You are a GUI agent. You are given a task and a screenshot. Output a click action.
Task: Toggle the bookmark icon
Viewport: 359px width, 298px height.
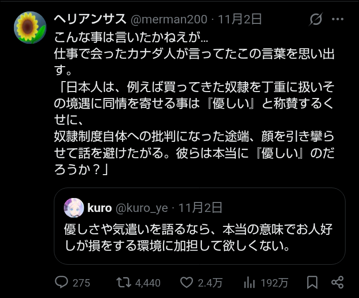pos(312,283)
